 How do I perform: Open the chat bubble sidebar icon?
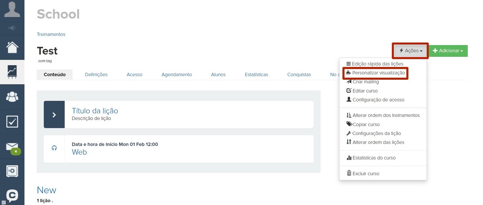12,195
